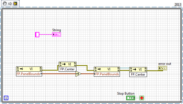Select the hand drag tool icon

click(x=5, y=4)
